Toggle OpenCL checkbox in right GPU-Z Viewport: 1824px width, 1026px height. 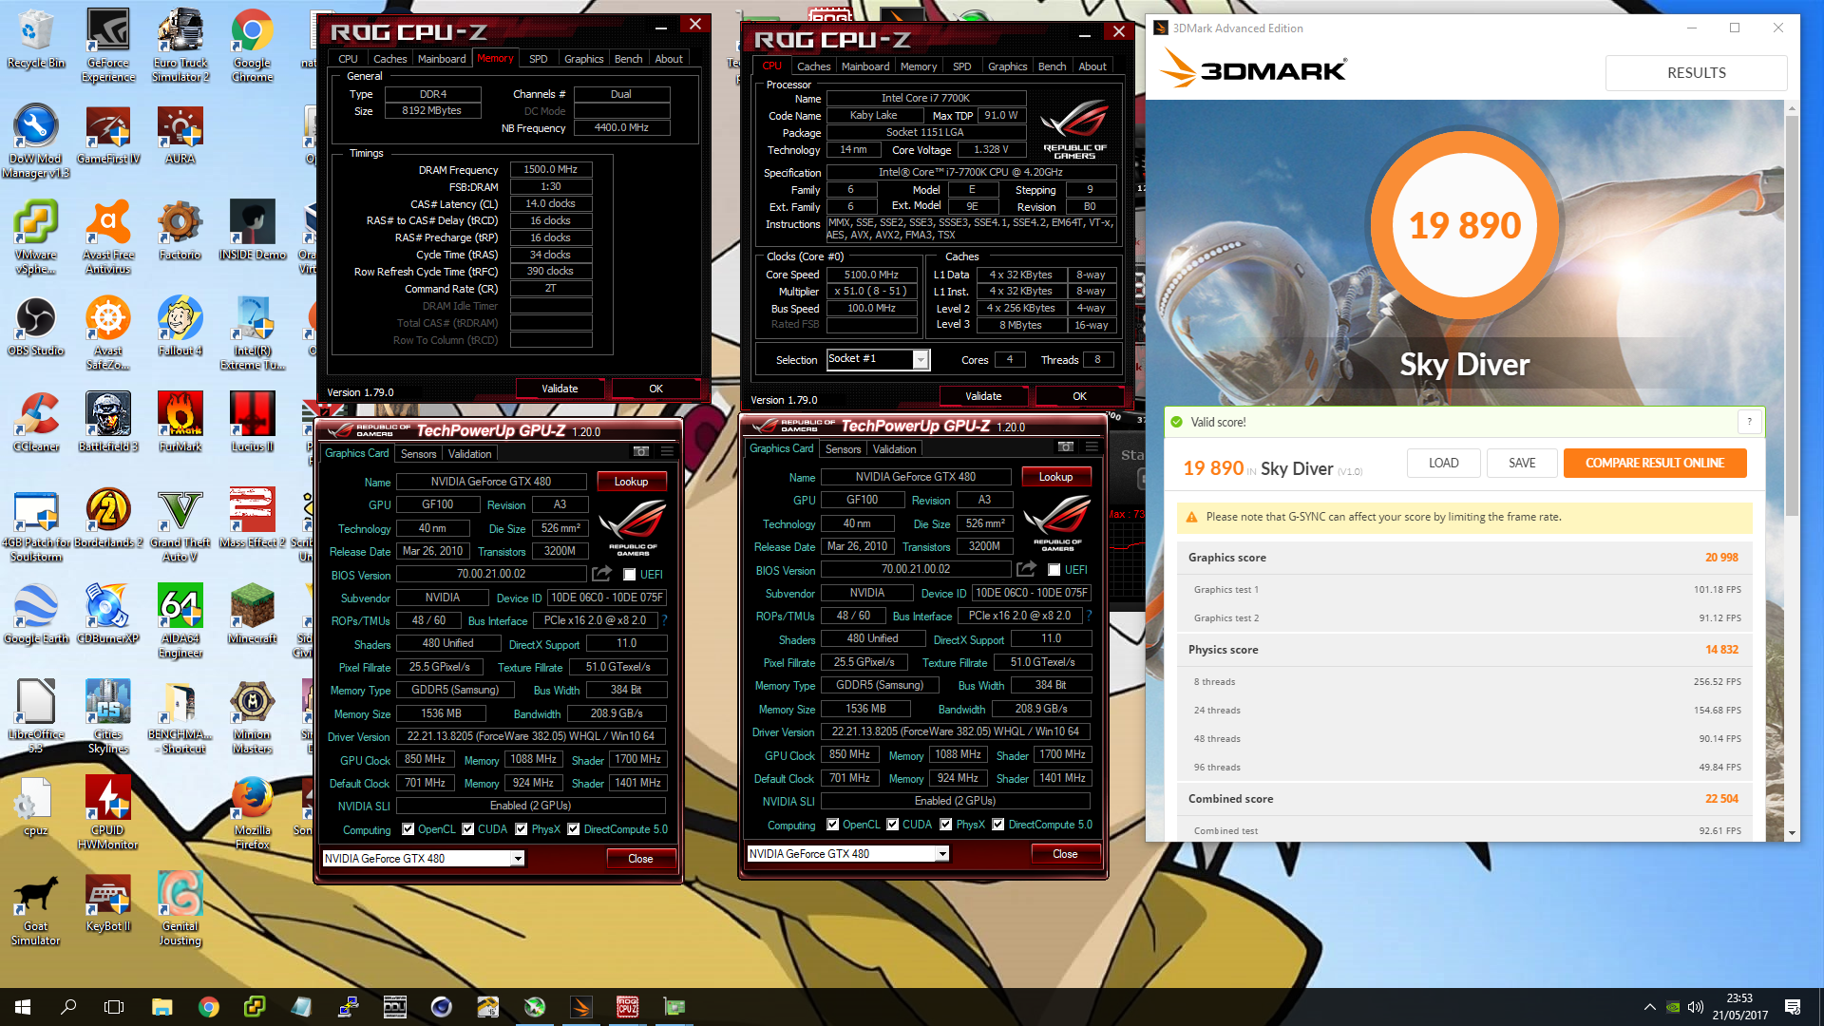833,825
